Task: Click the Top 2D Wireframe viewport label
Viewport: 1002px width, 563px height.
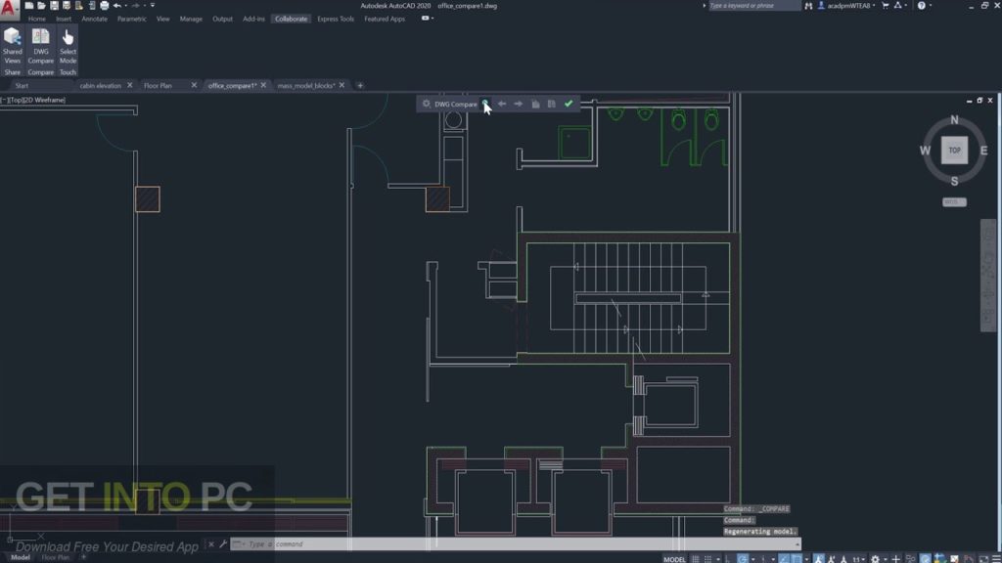Action: pyautogui.click(x=33, y=100)
